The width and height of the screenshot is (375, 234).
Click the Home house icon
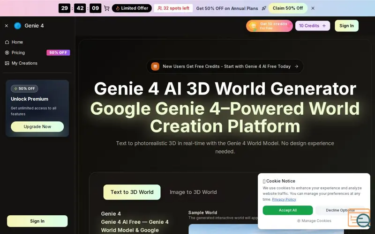[7, 42]
